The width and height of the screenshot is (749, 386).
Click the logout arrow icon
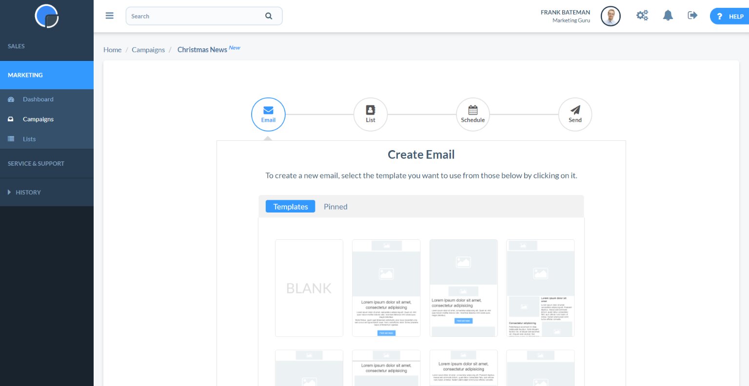[x=692, y=16]
